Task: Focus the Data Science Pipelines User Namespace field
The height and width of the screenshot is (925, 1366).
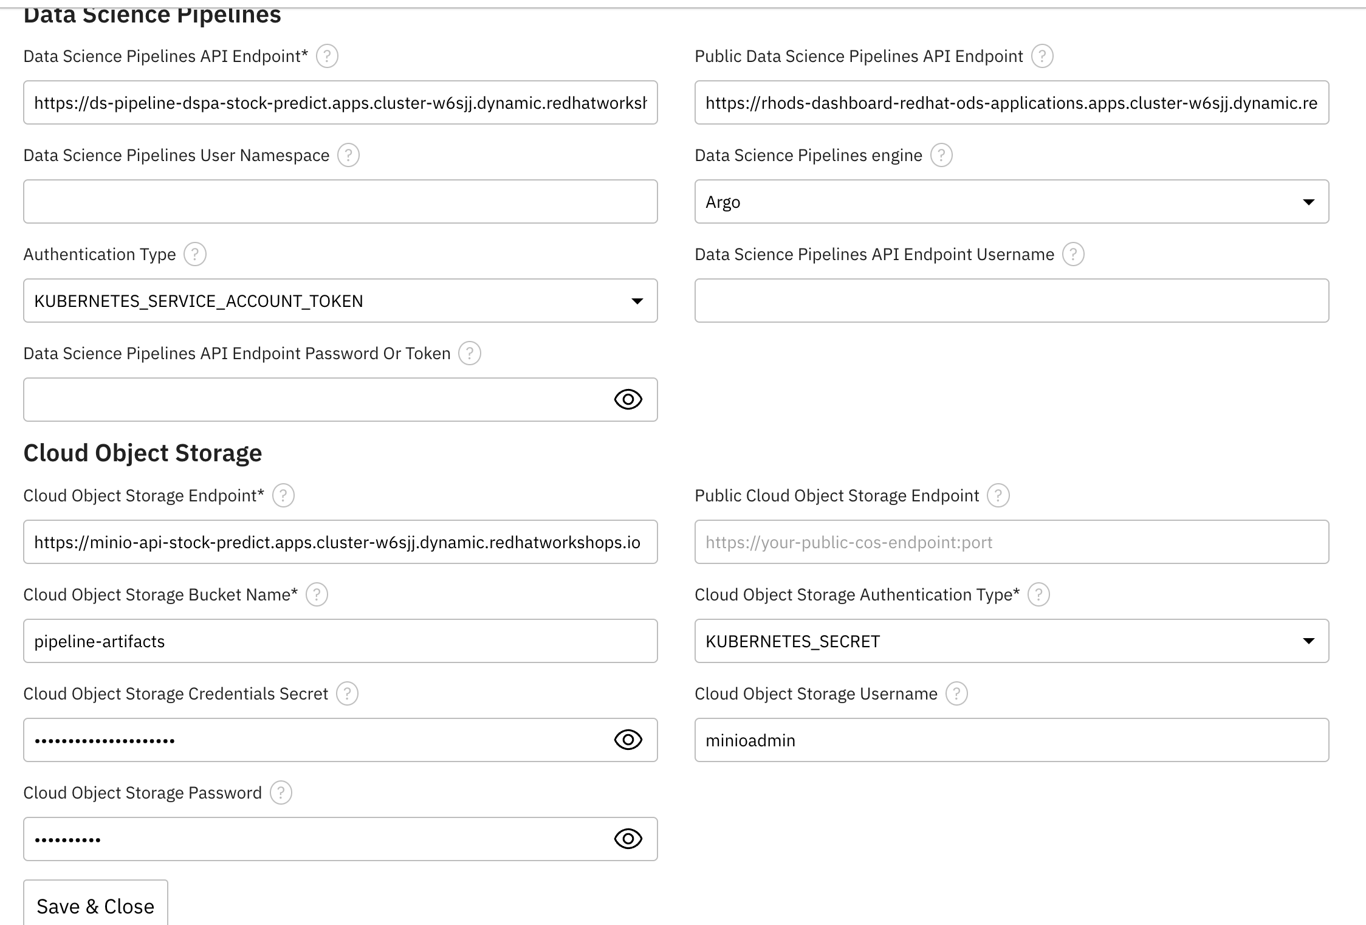Action: [340, 202]
